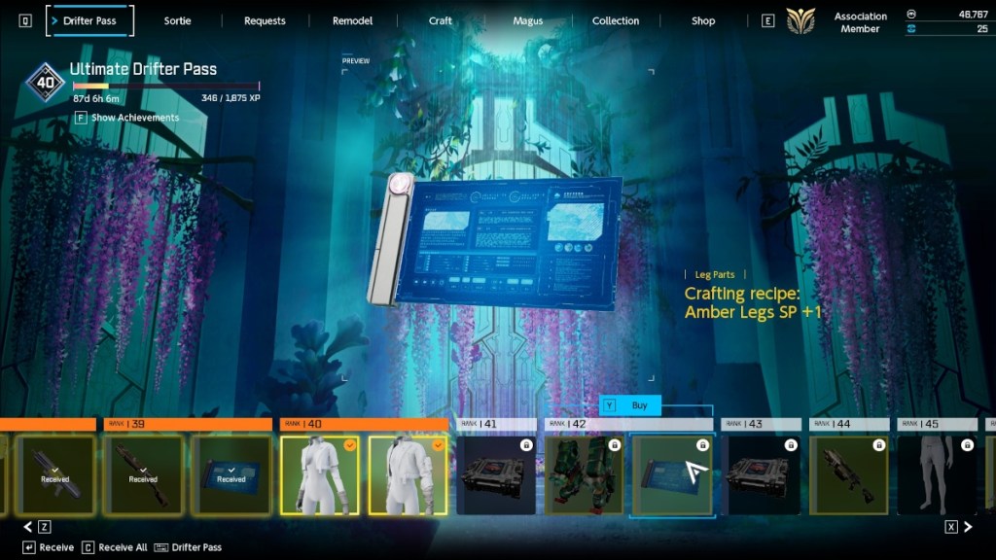The height and width of the screenshot is (560, 996).
Task: Toggle the first rank 40 white outfit checkmark
Action: pos(349,445)
